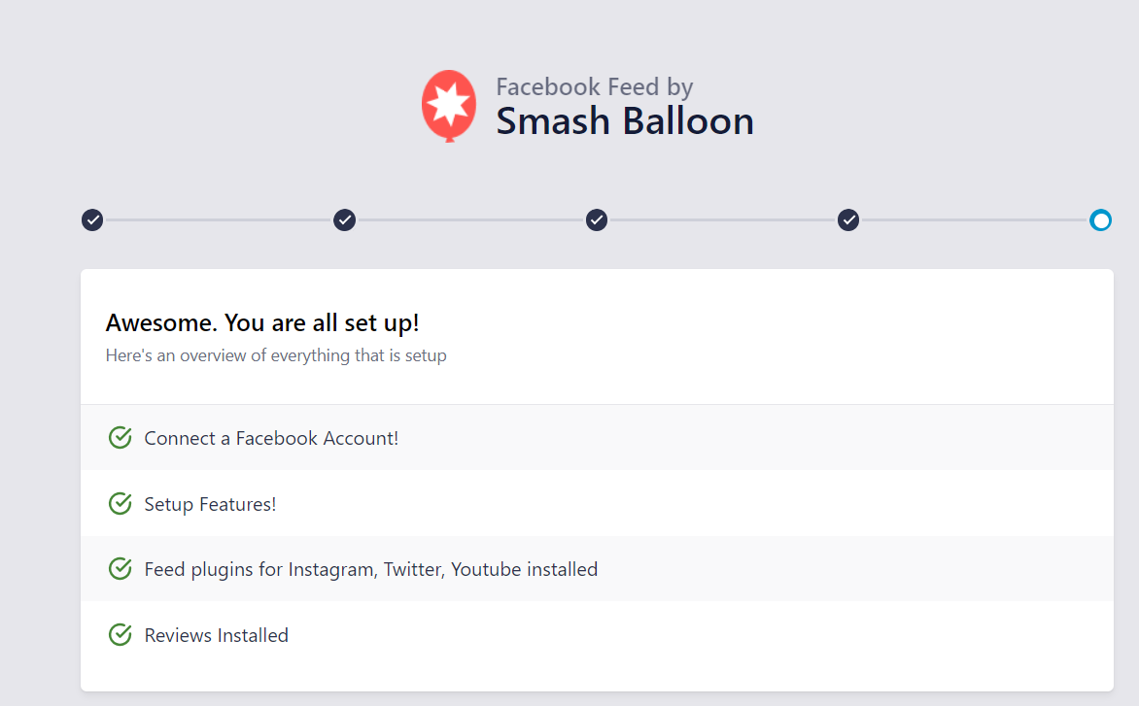Select the second completed step marker
The image size is (1139, 706).
[344, 220]
